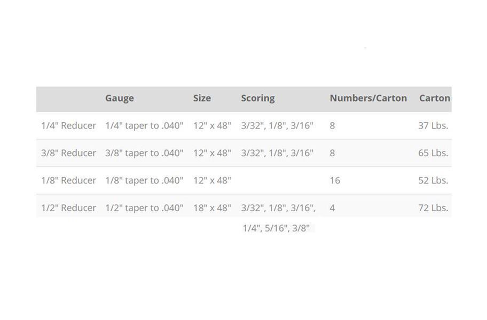The height and width of the screenshot is (320, 487).
Task: Click the 1/4", 5/16", 3/8" scoring text
Action: point(276,228)
